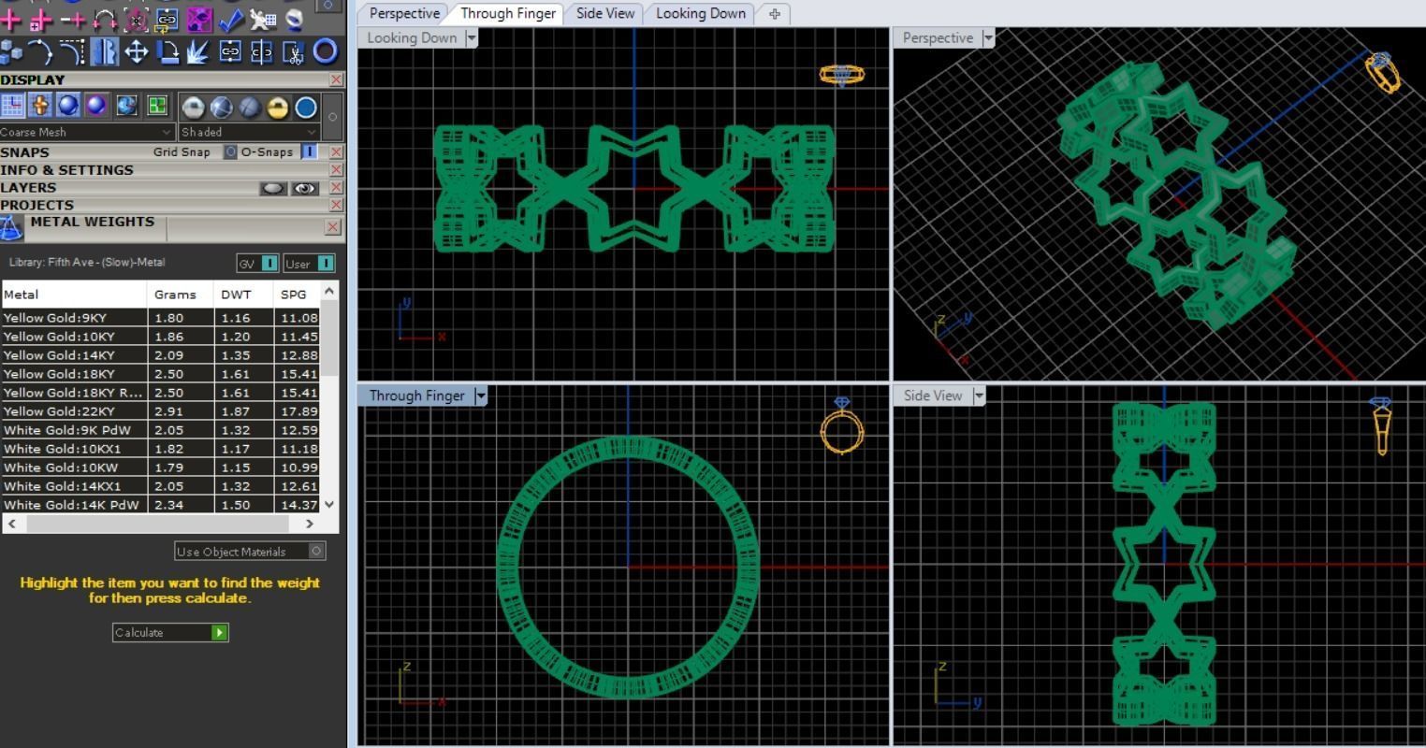Click the pink plus with small box icon
The image size is (1426, 748).
[x=41, y=19]
